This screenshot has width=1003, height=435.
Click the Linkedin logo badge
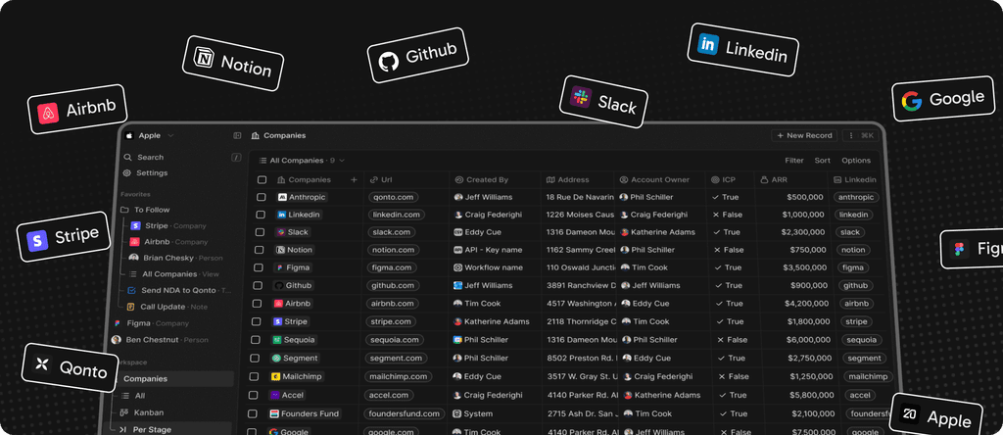(x=743, y=49)
